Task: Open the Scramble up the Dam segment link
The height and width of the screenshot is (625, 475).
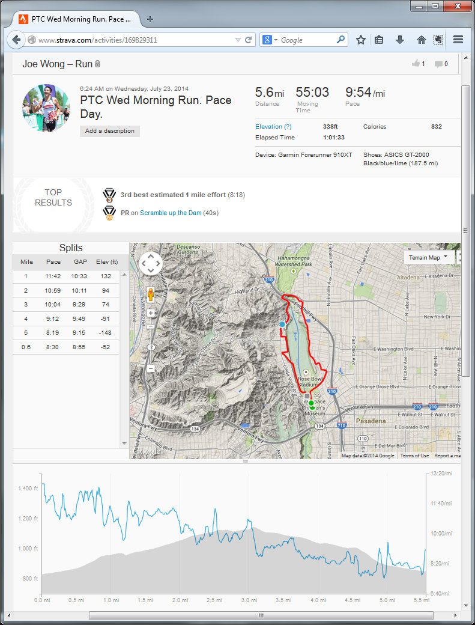Action: (x=171, y=213)
